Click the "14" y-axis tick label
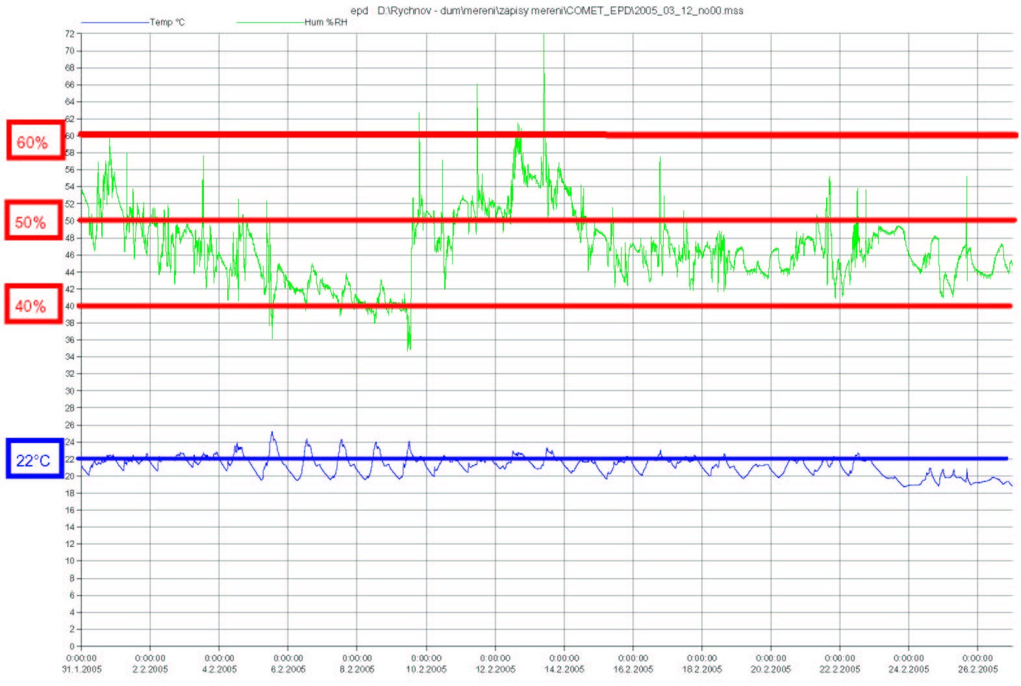The height and width of the screenshot is (686, 1021). tap(69, 527)
